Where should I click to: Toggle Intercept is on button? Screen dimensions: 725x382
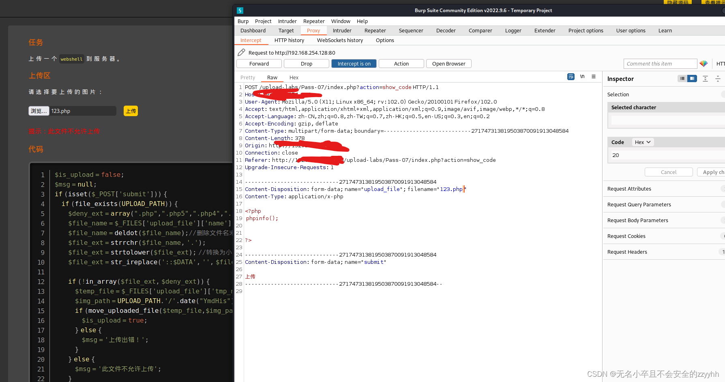tap(354, 64)
